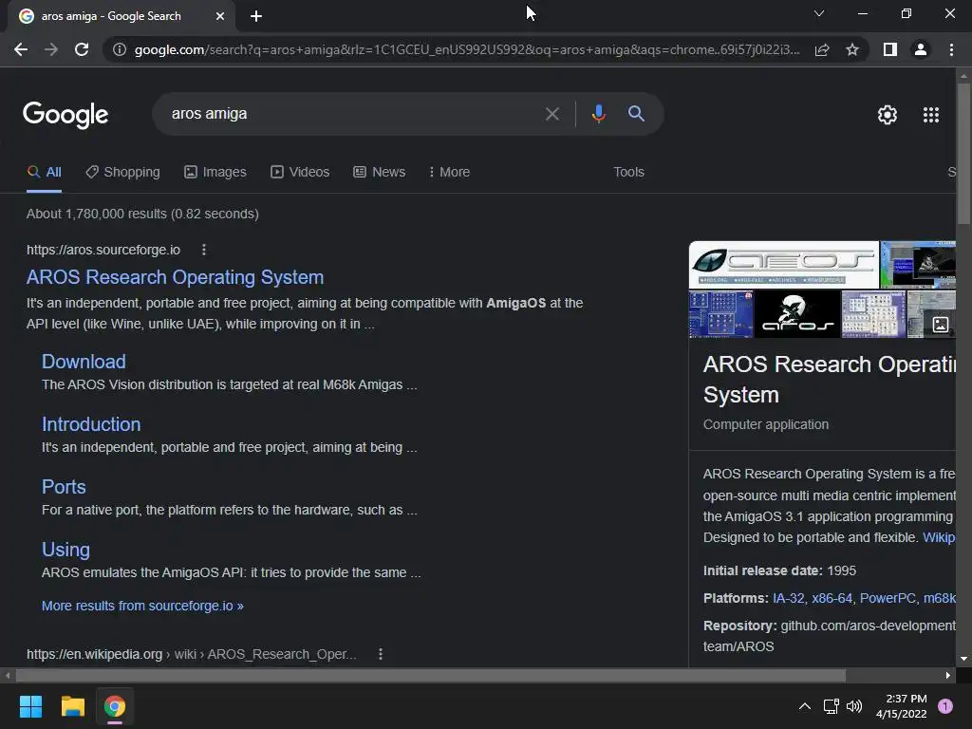View site information icon in address bar
This screenshot has width=972, height=729.
click(x=120, y=49)
